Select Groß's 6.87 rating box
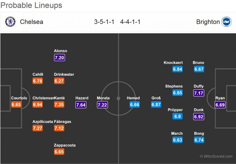 tap(156, 105)
